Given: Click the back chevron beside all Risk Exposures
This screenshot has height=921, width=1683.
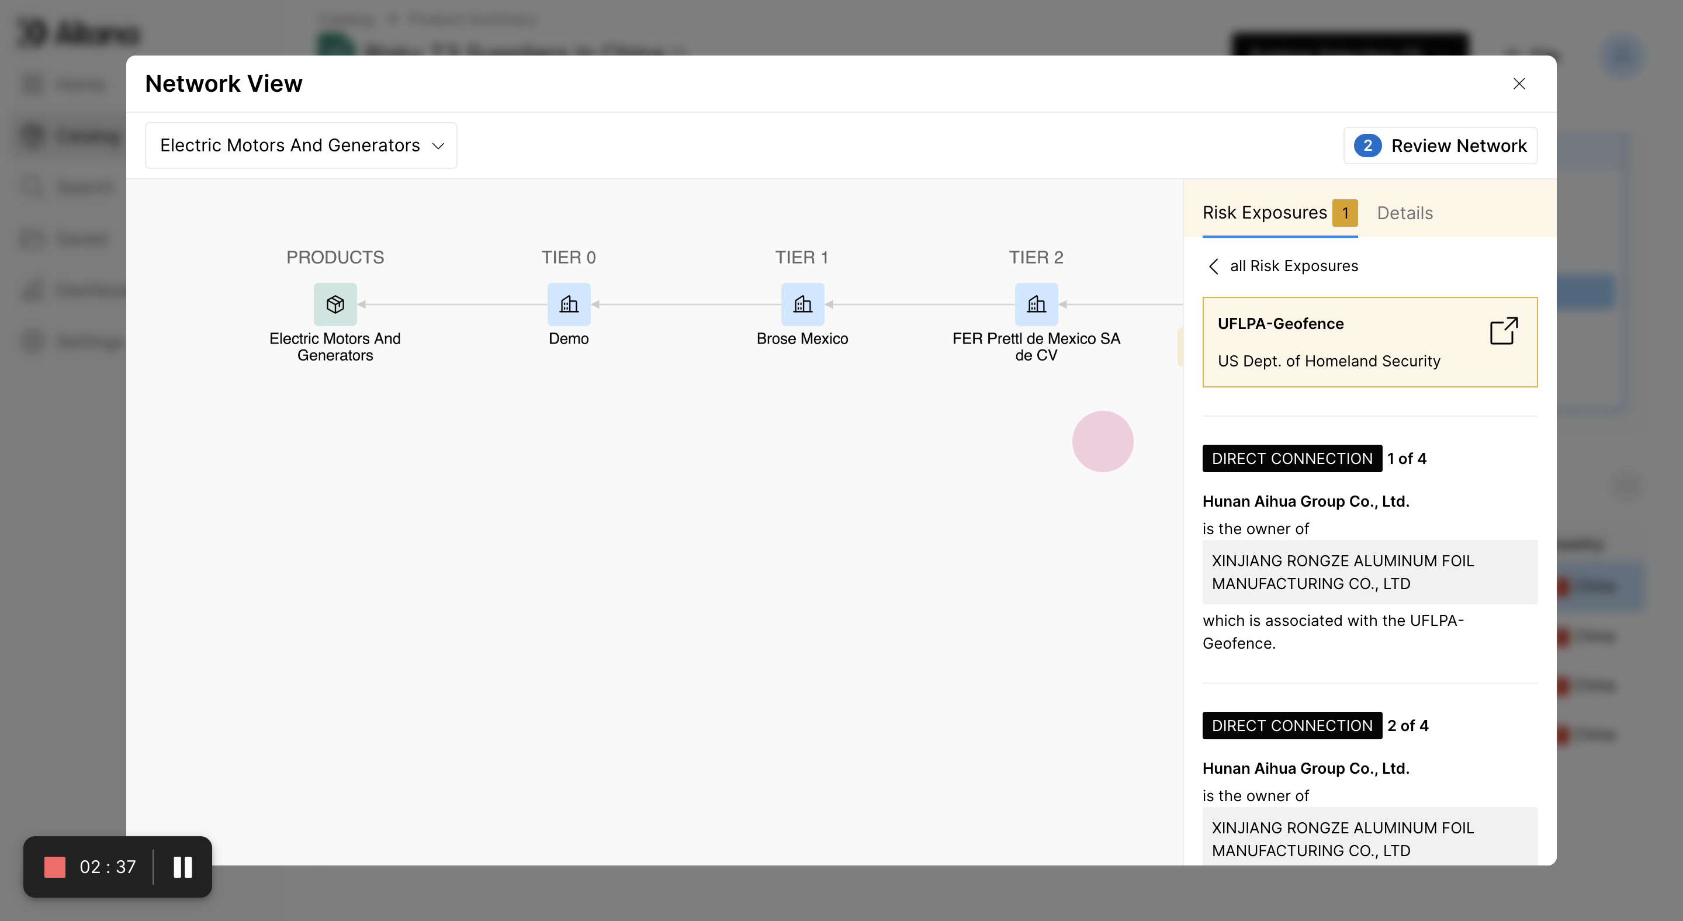Looking at the screenshot, I should (x=1214, y=266).
